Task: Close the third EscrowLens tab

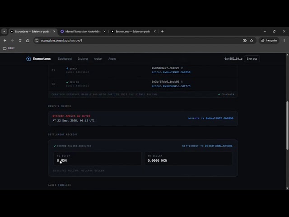Action: point(155,32)
